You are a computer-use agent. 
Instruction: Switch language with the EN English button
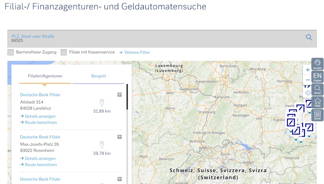(318, 77)
